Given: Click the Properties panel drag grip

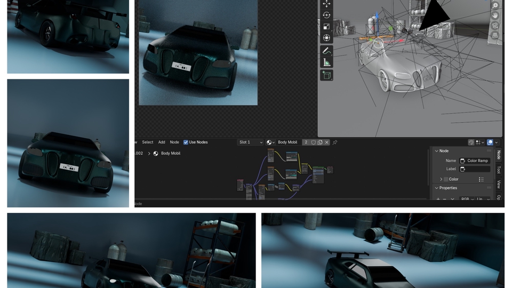Looking at the screenshot, I should pyautogui.click(x=489, y=188).
